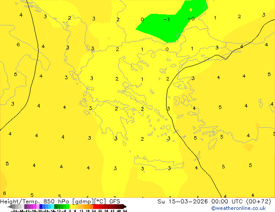Screen dimensions: 275x212
Task: Pick the dark purple legend swatch
Action: tap(26, 206)
